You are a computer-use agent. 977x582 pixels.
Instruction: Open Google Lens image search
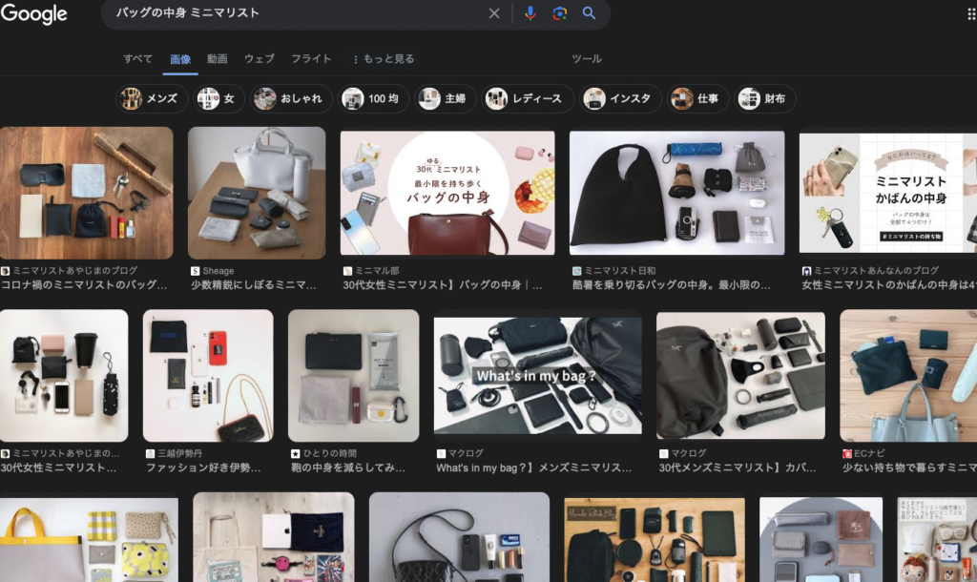[x=559, y=13]
